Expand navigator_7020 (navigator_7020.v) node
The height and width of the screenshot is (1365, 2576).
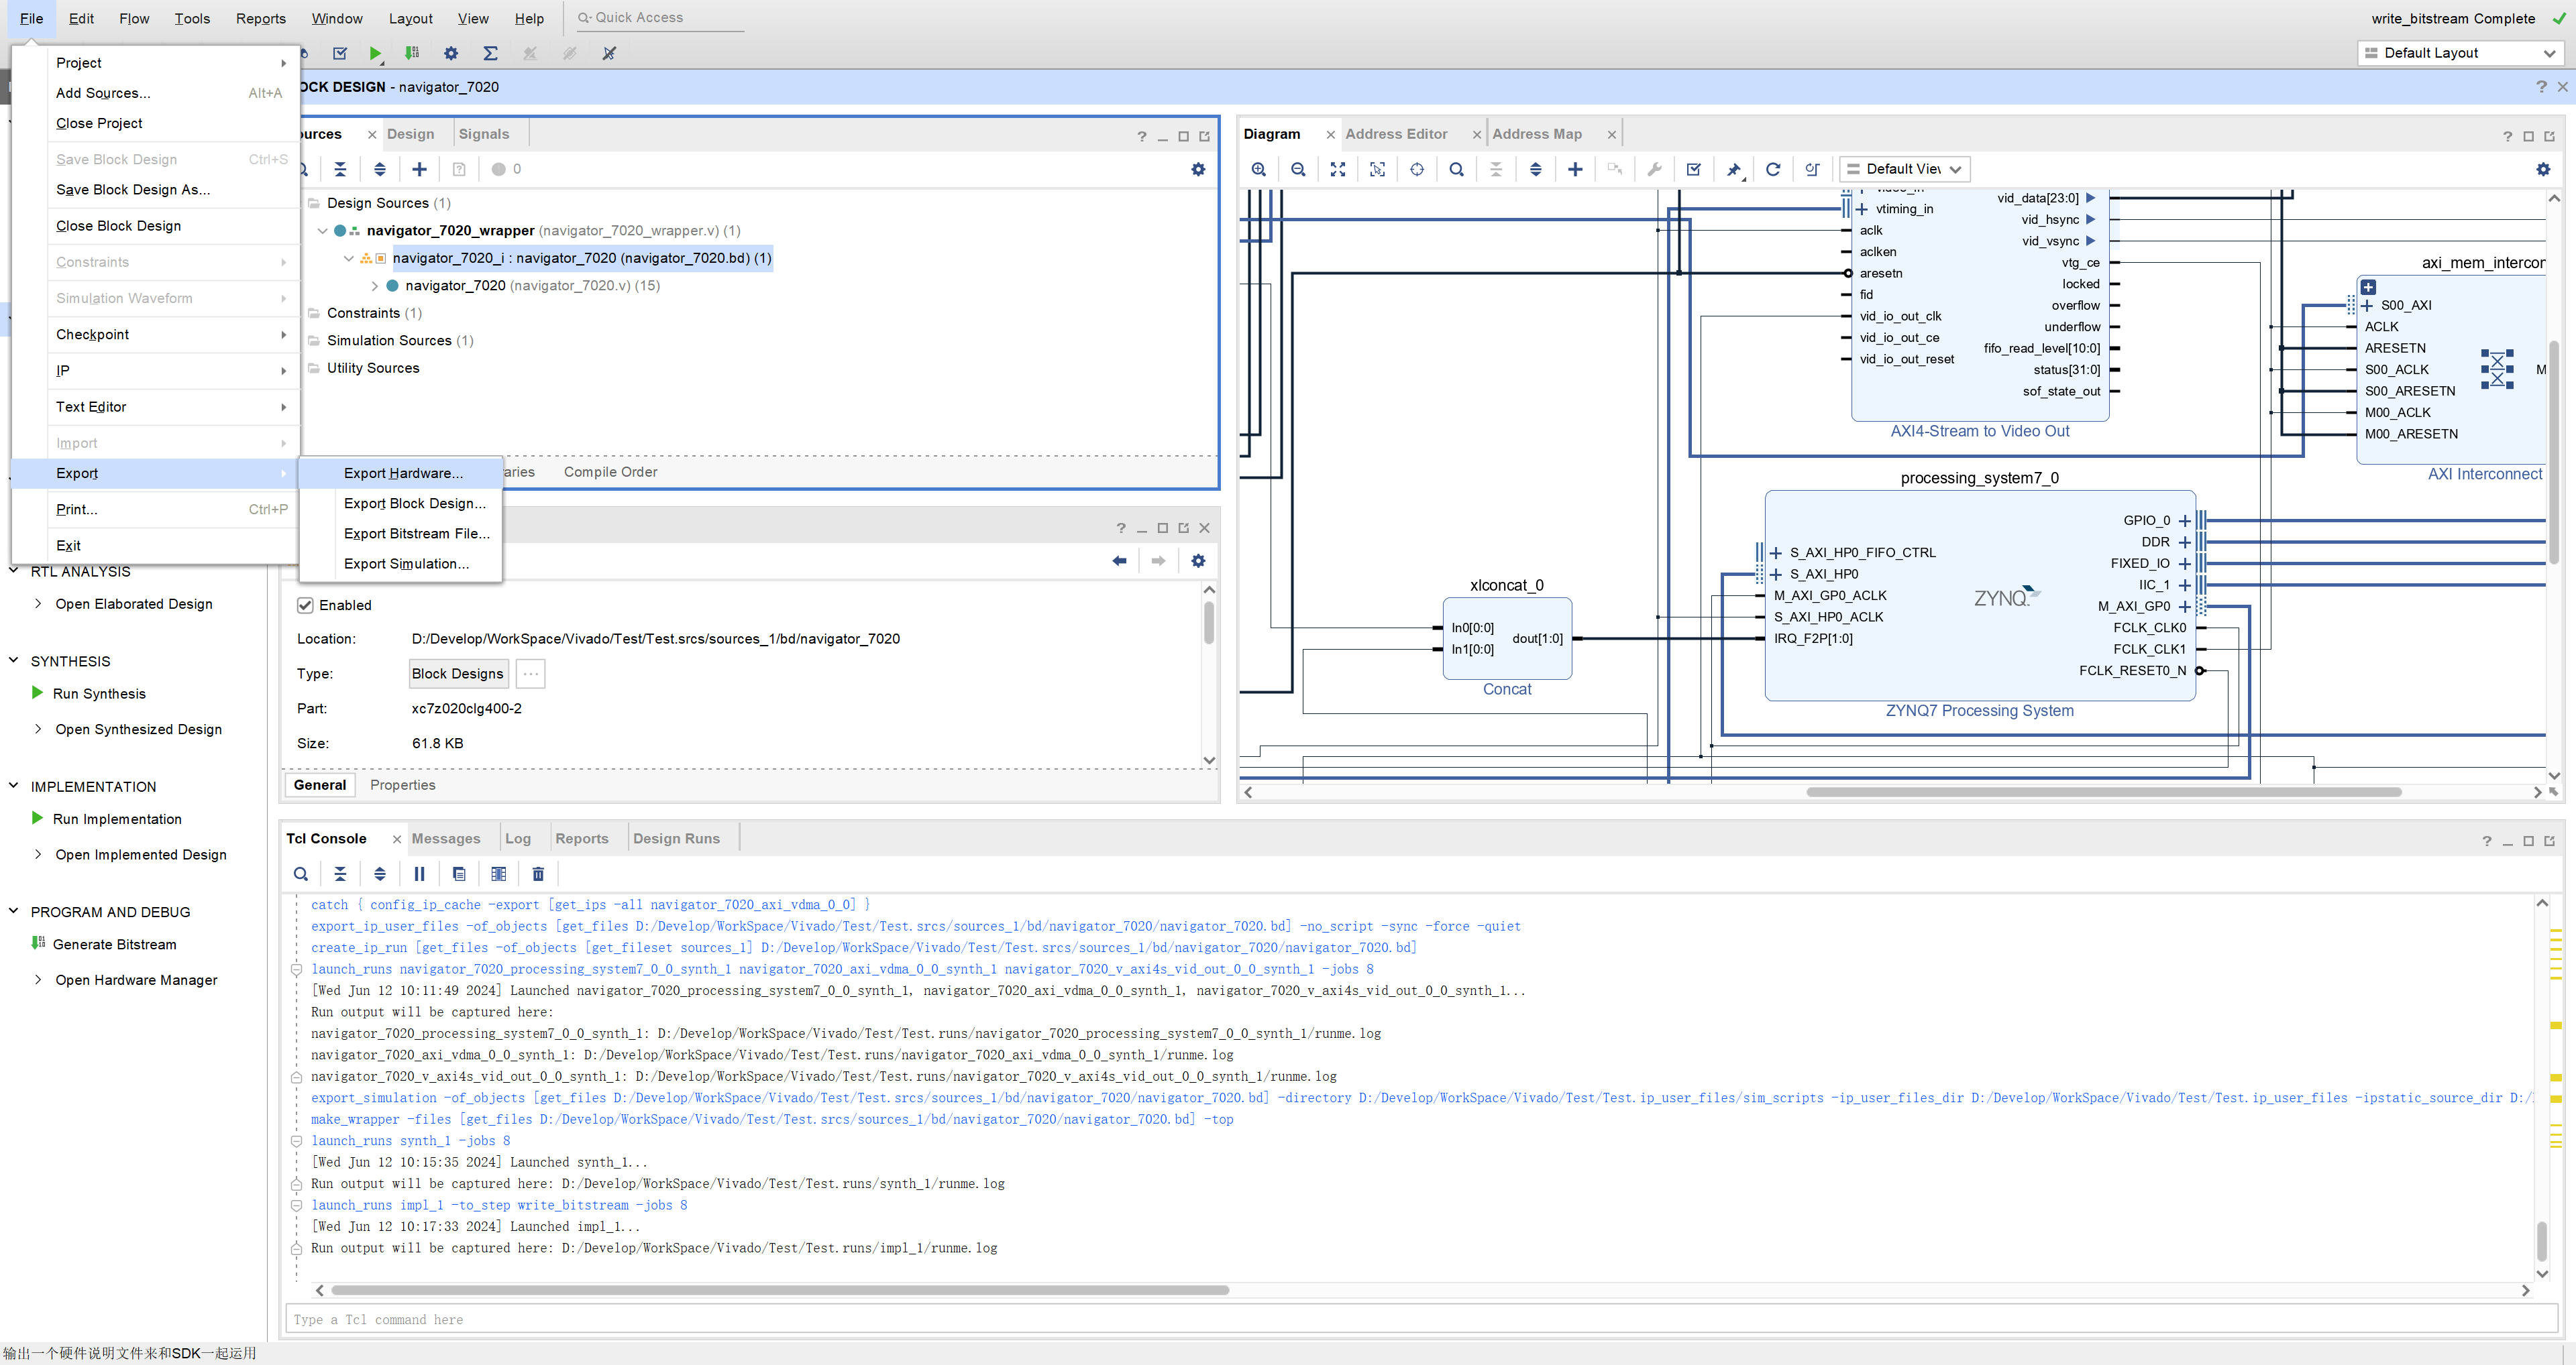pyautogui.click(x=375, y=286)
